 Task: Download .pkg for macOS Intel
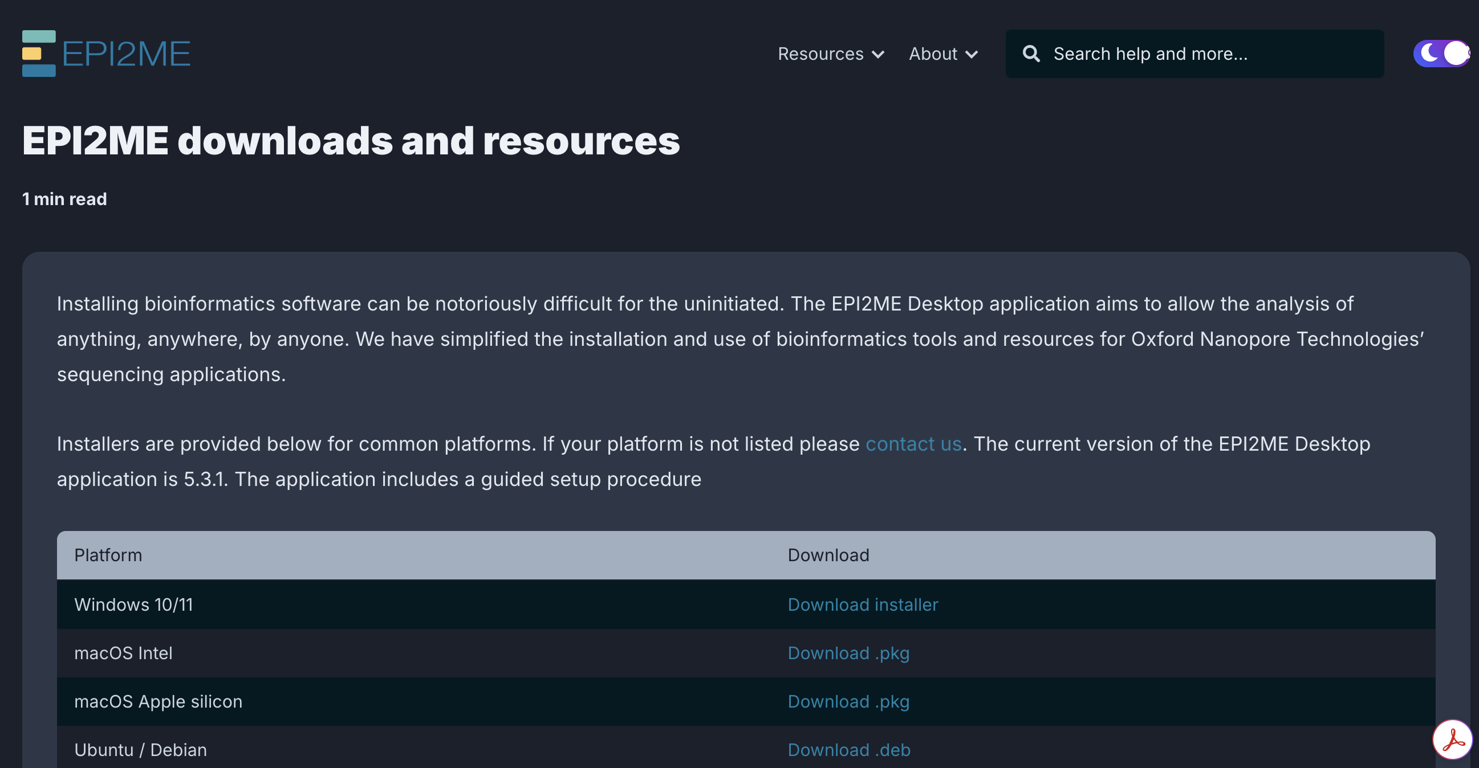pyautogui.click(x=848, y=653)
